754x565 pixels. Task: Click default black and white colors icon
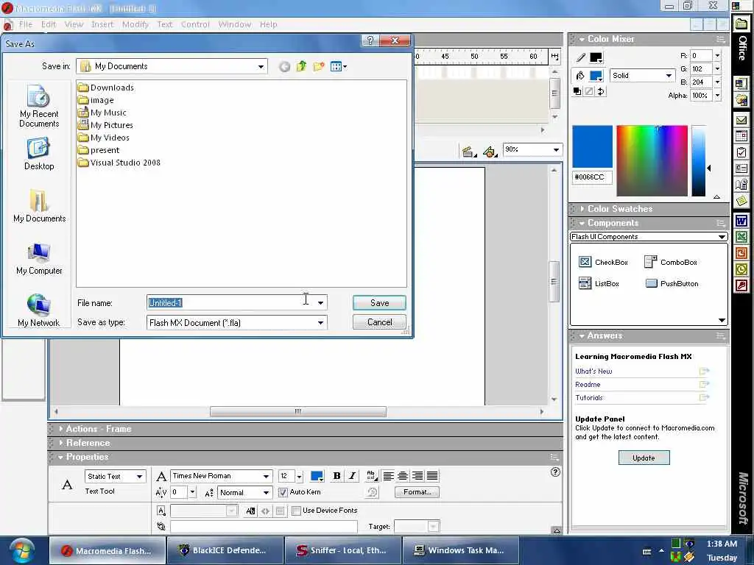[x=577, y=91]
